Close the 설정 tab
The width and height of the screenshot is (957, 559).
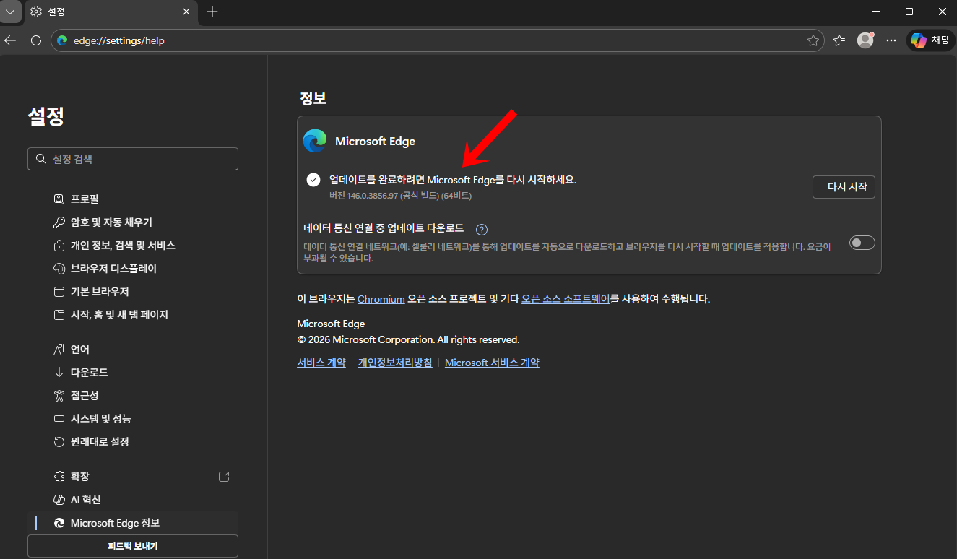click(186, 12)
